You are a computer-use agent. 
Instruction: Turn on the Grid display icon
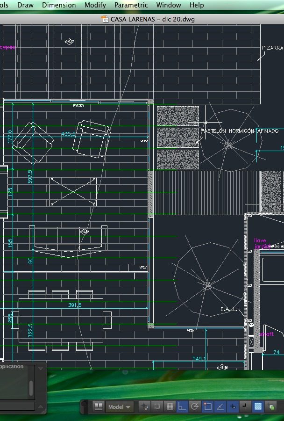(170, 406)
